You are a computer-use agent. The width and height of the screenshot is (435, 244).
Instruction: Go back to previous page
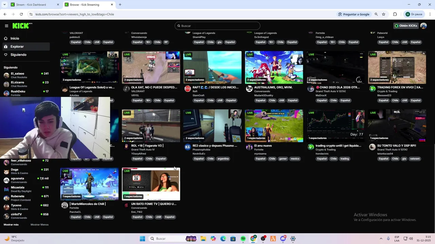(5, 14)
